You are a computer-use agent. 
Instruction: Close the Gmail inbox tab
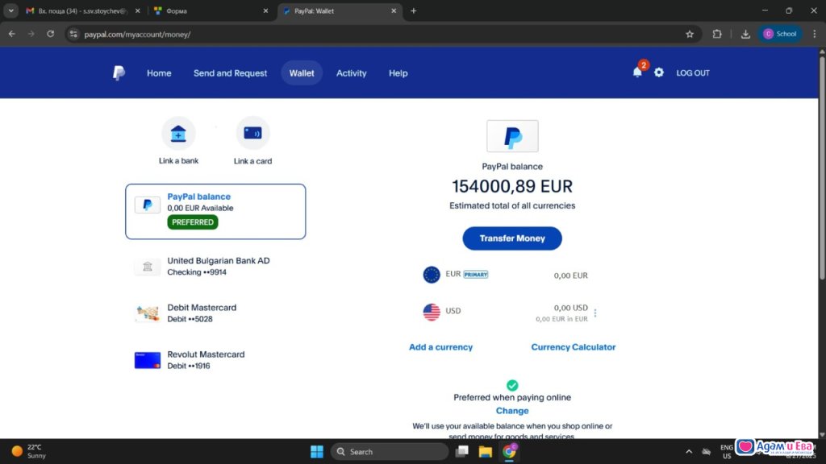pos(137,10)
